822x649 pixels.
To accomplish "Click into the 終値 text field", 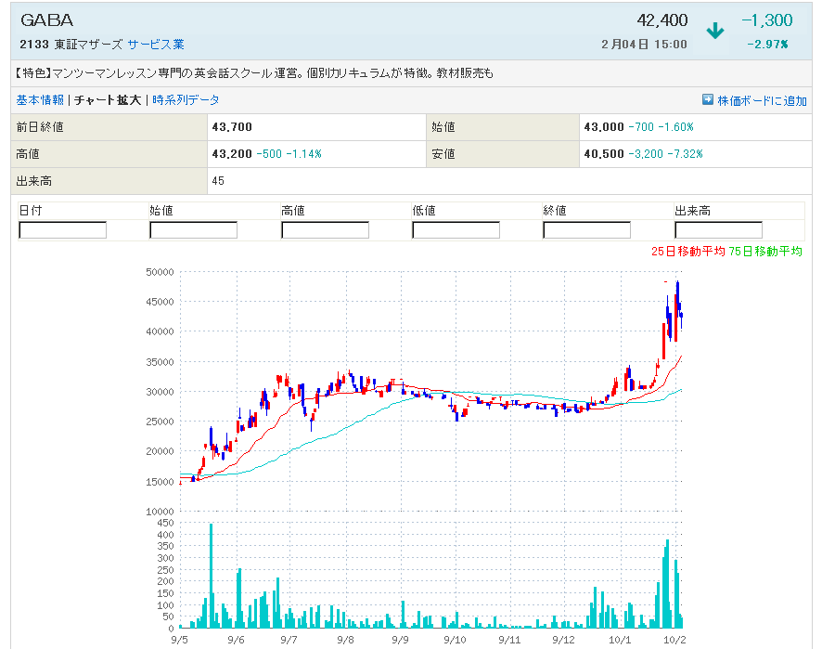I will coord(586,229).
